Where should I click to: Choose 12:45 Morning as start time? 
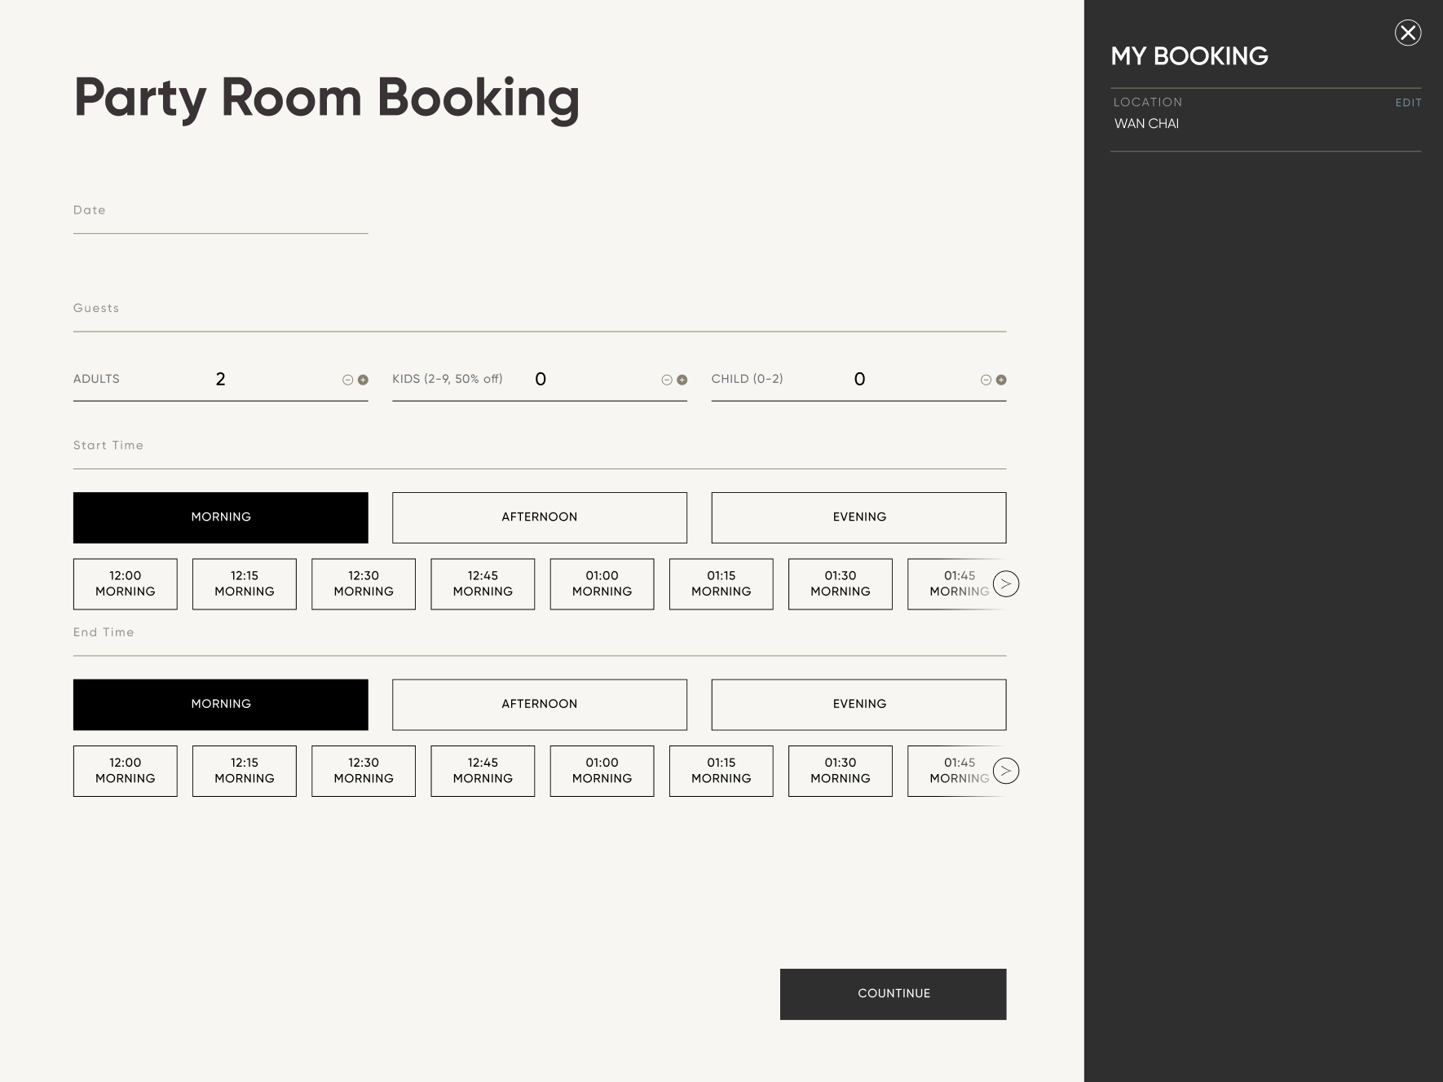tap(483, 584)
